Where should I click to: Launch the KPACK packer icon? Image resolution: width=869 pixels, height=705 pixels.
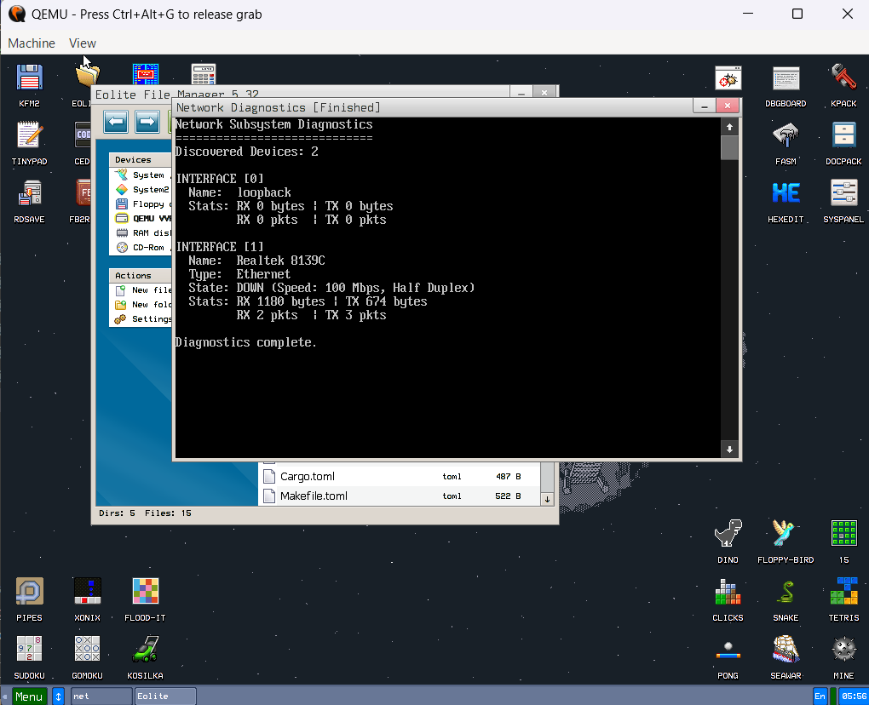(x=843, y=78)
